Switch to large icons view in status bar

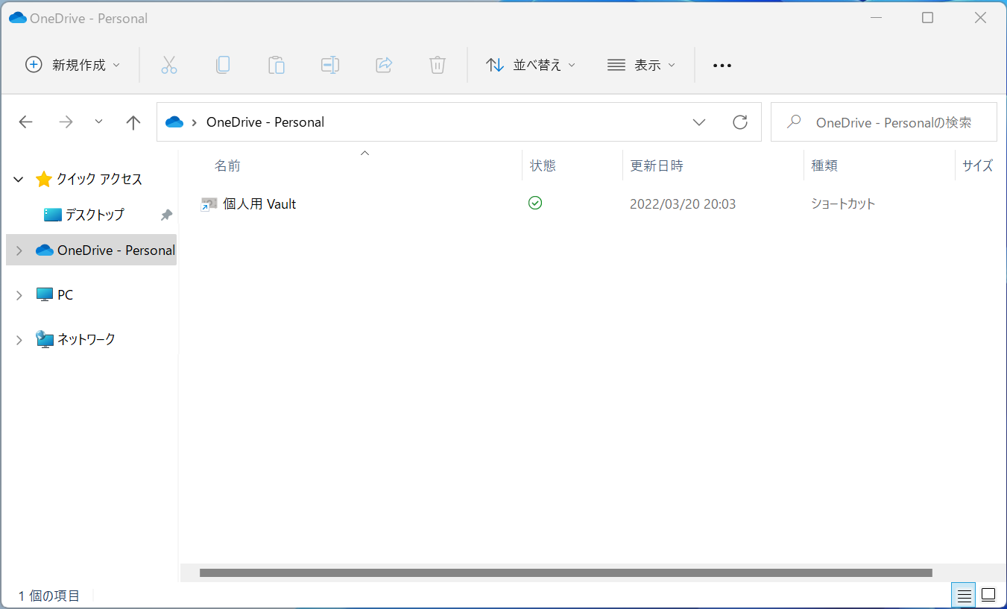coord(988,596)
